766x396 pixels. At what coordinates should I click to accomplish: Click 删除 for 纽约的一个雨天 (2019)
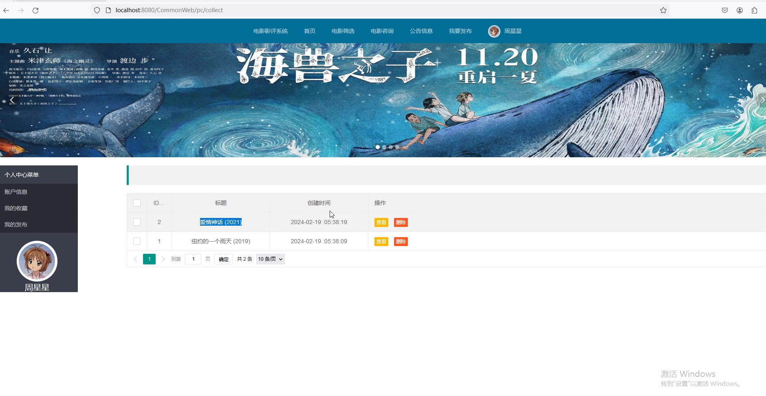coord(401,242)
